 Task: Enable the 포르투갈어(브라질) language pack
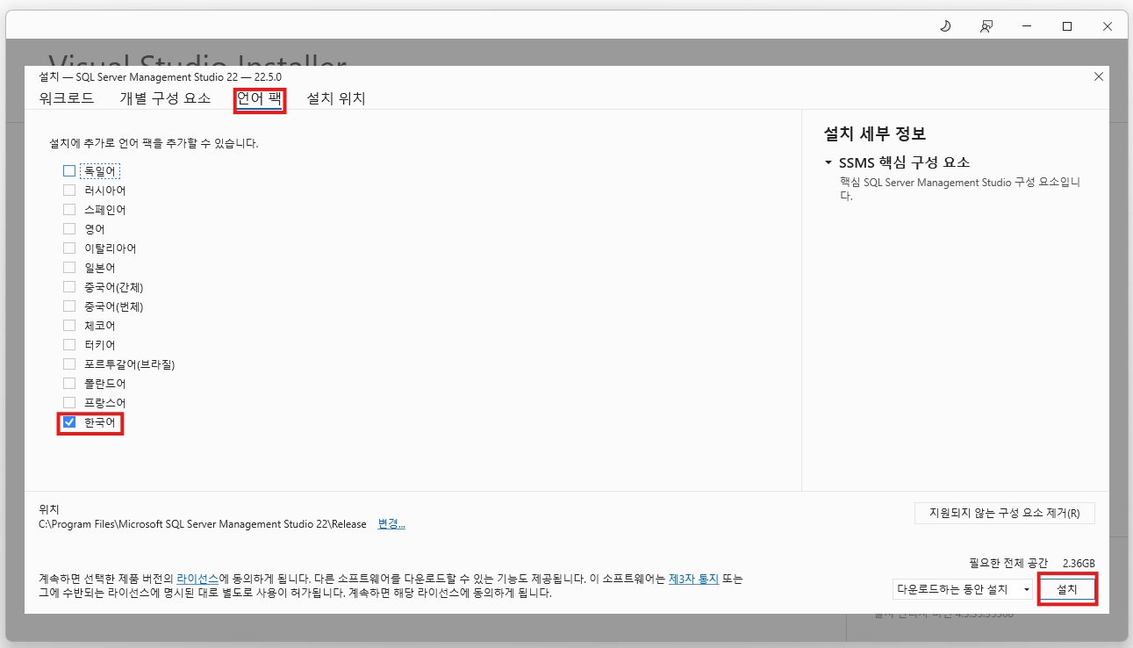click(69, 364)
